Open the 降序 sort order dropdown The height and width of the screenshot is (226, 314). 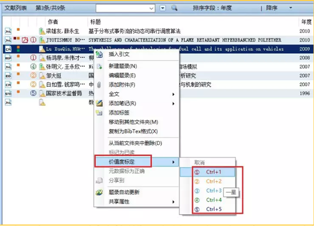click(x=290, y=8)
